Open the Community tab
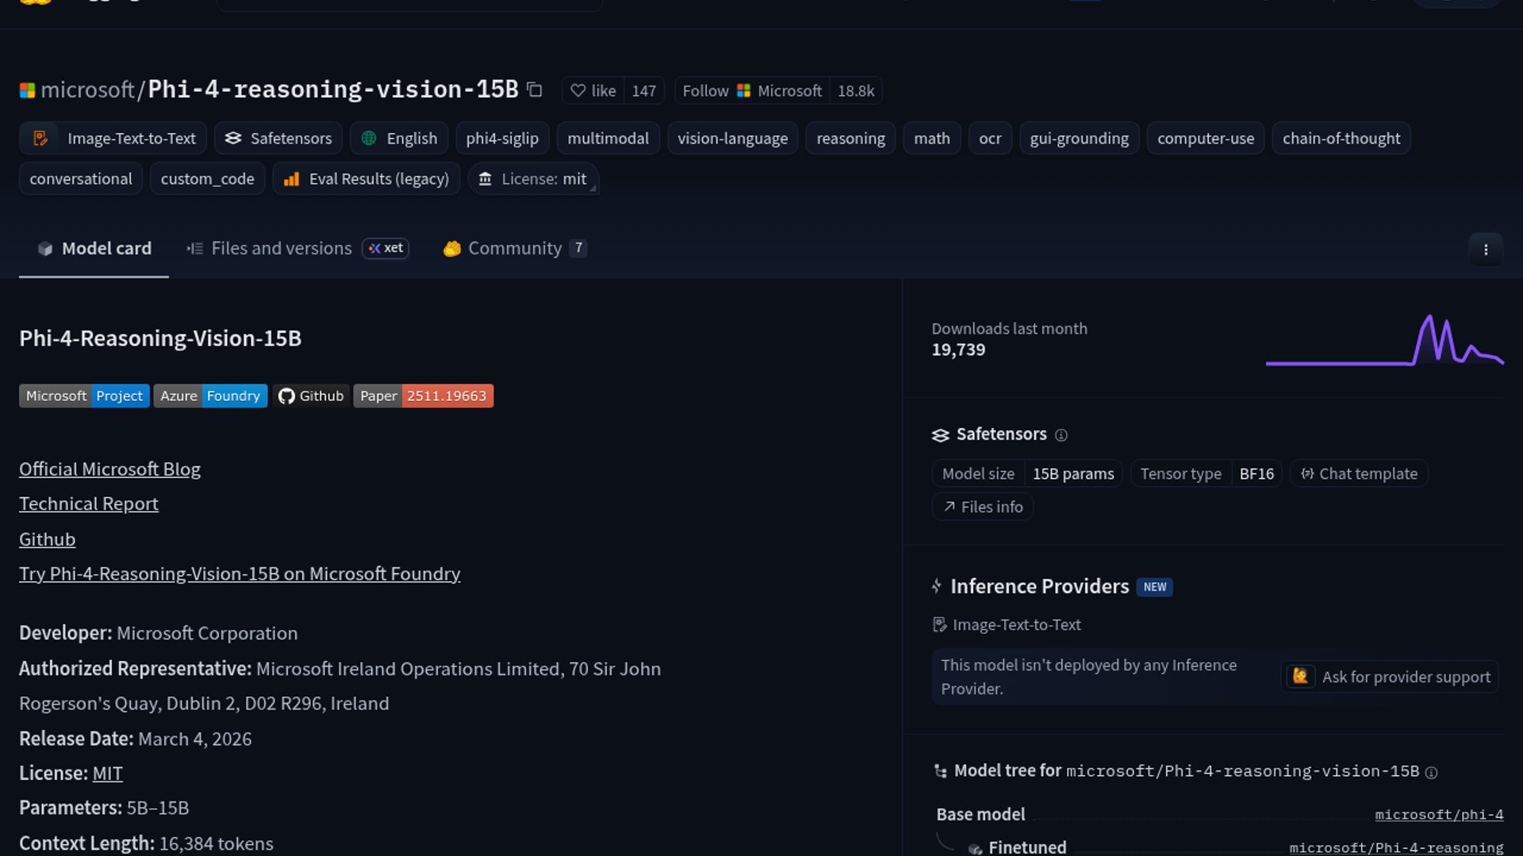Screen dimensions: 1523x856 pyautogui.click(x=514, y=249)
